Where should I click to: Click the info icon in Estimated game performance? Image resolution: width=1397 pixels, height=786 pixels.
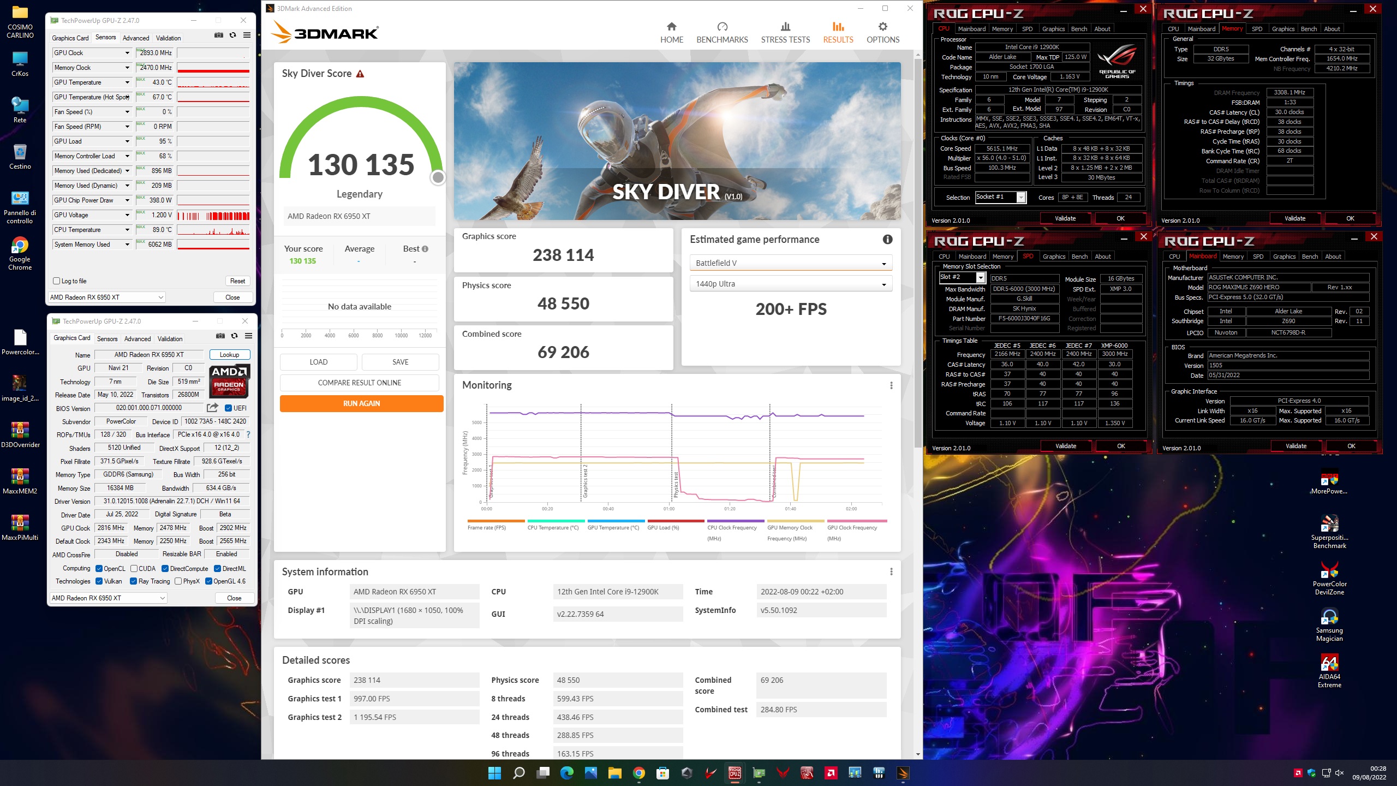pos(888,240)
